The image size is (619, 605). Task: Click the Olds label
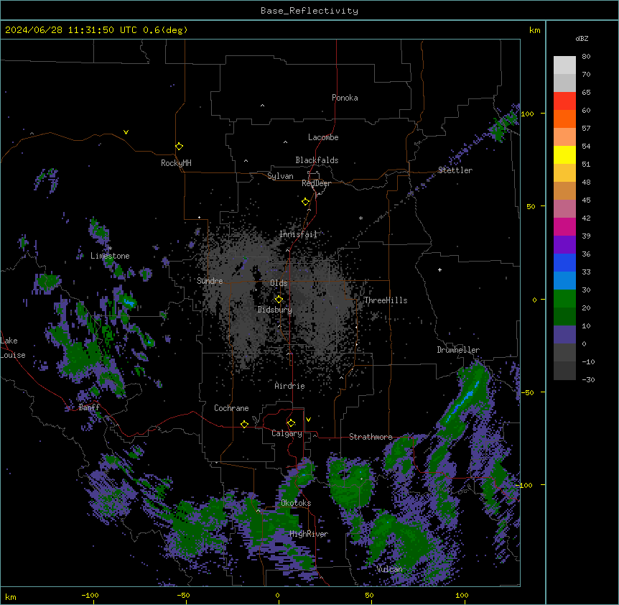(279, 283)
